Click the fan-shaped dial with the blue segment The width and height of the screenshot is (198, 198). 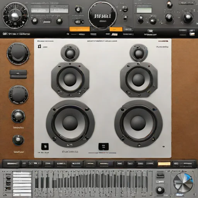point(183,183)
